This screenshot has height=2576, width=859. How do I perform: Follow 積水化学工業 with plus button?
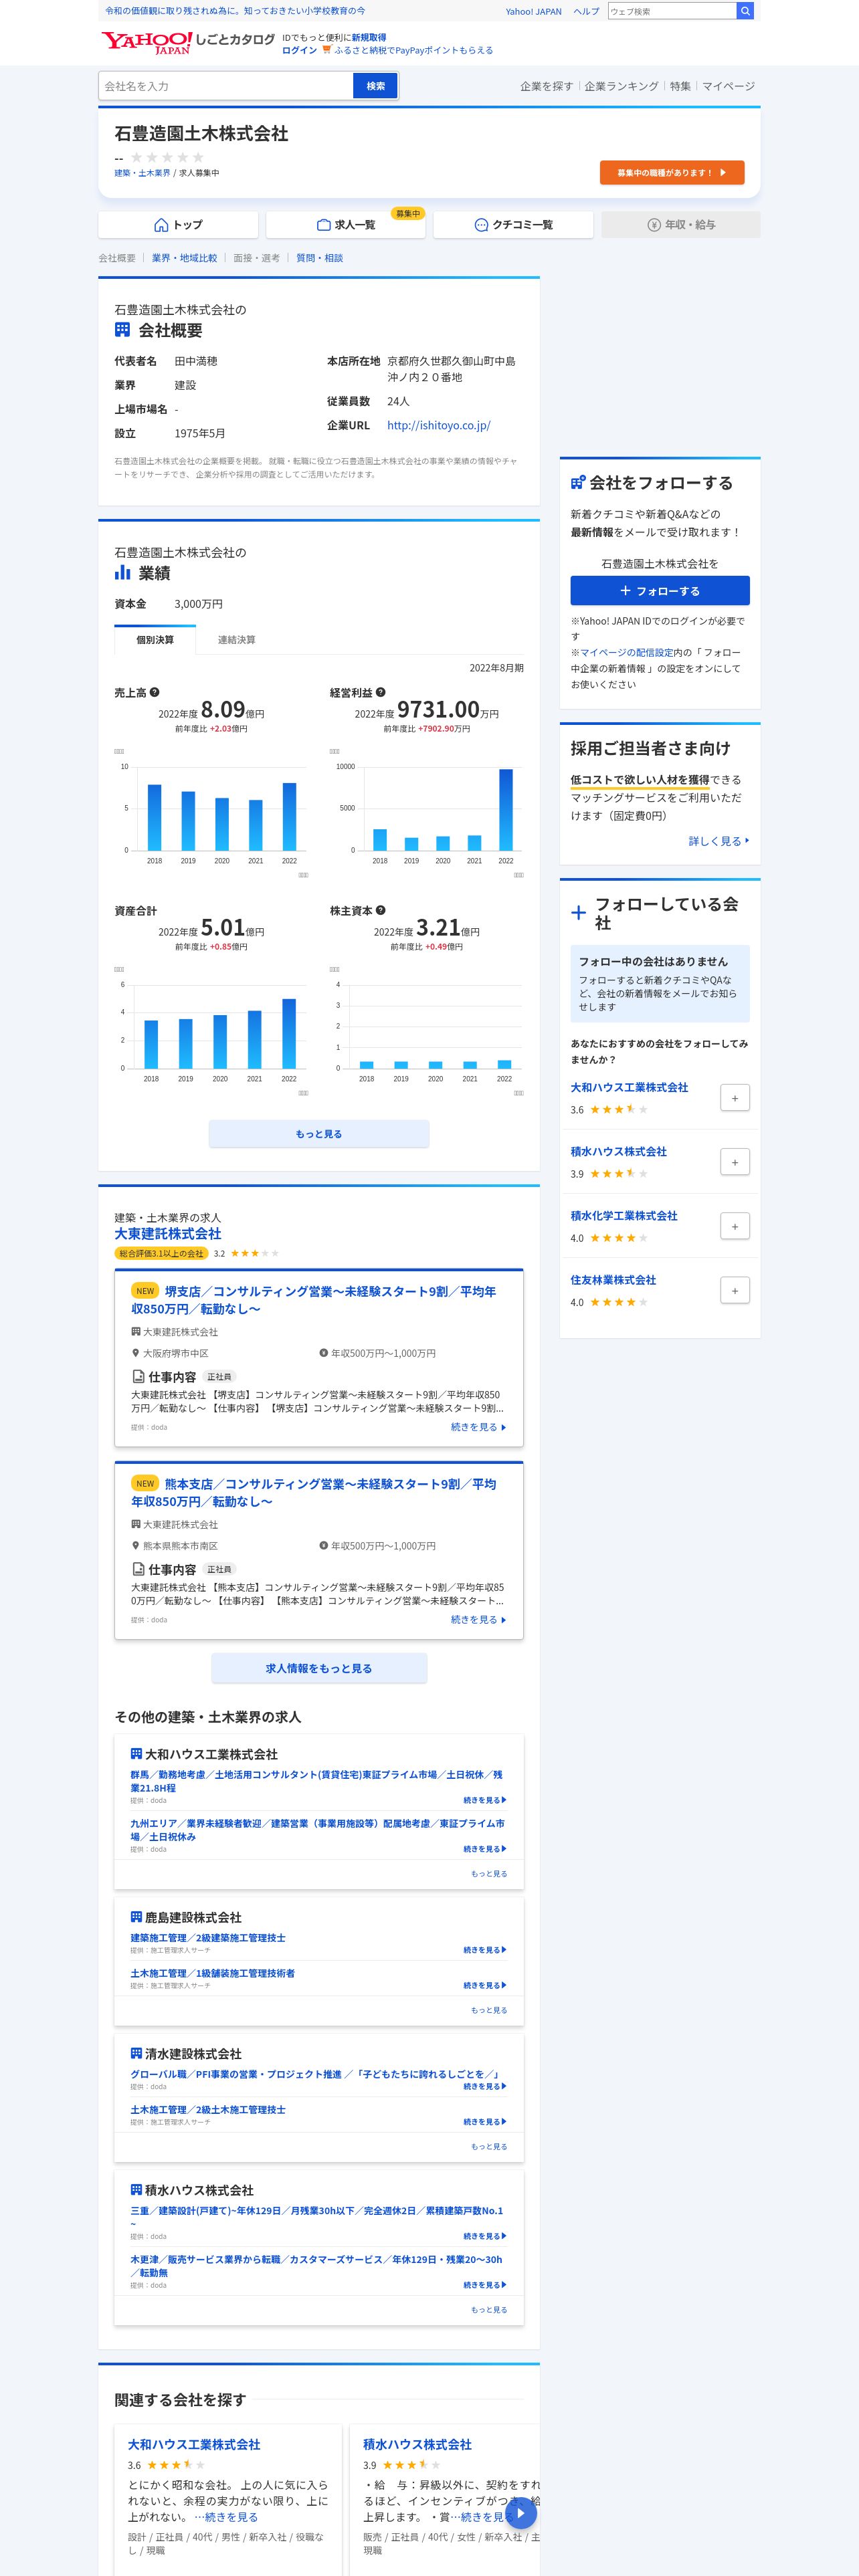[x=735, y=1226]
